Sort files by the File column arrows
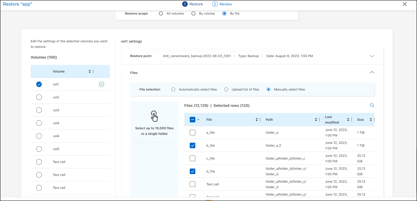Viewport: 417px width, 201px height. click(257, 120)
